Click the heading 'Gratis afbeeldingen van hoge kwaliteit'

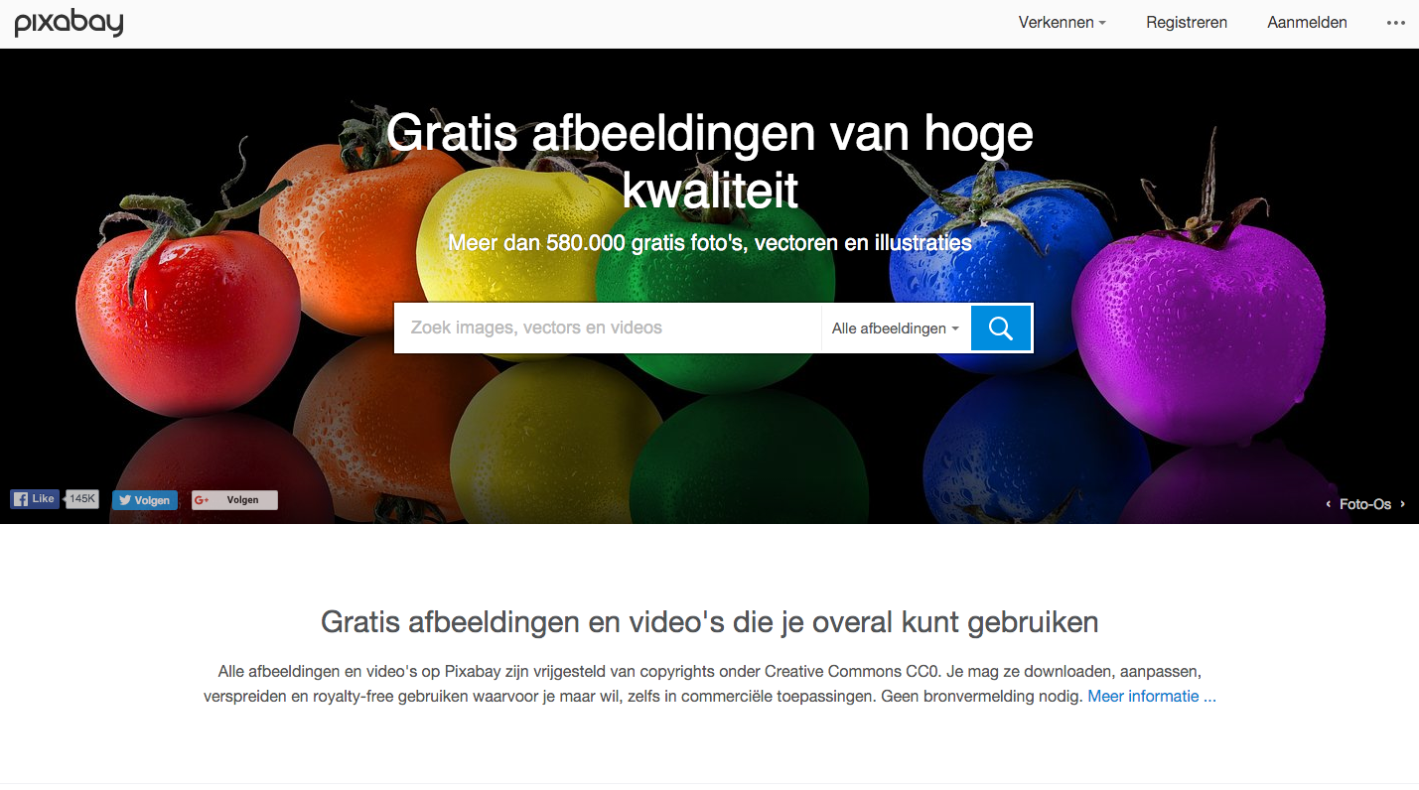[710, 161]
